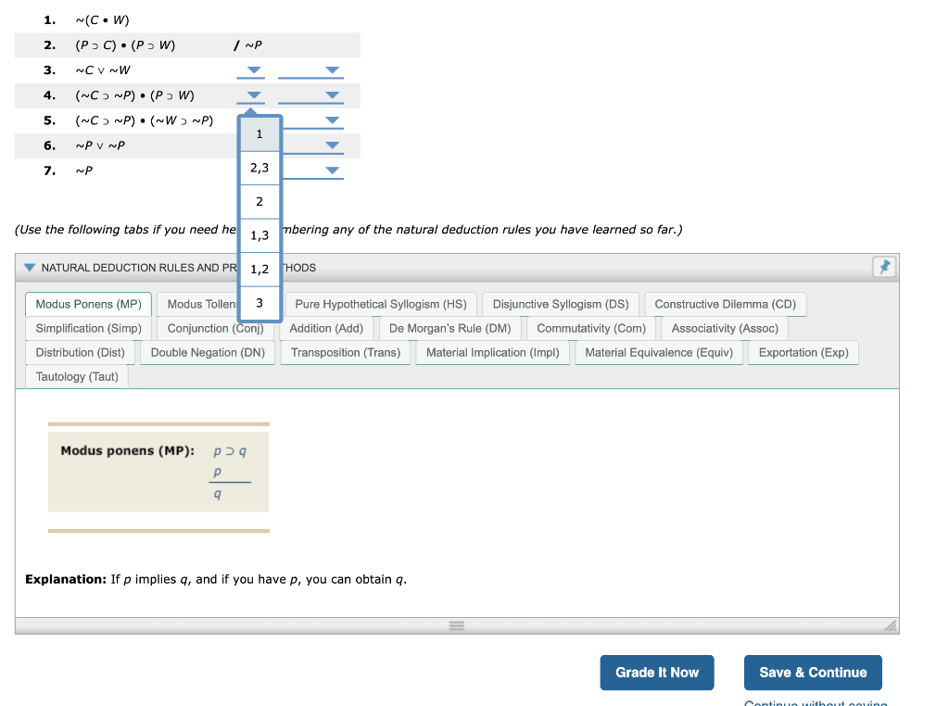Open the second dropdown on line 5

coord(330,120)
